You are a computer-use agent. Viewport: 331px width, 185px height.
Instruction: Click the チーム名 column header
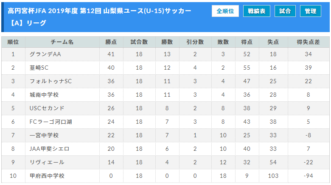click(62, 42)
